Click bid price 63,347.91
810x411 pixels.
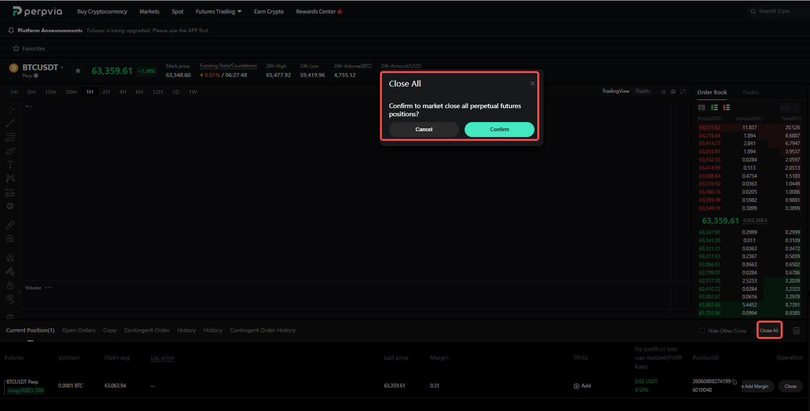709,232
